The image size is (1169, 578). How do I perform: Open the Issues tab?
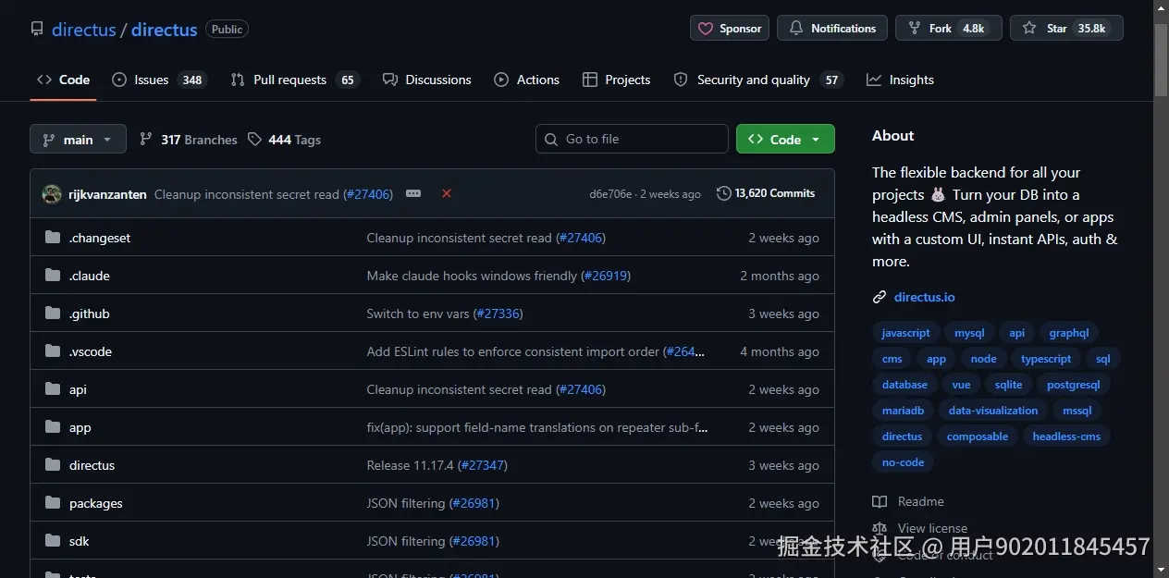(159, 80)
